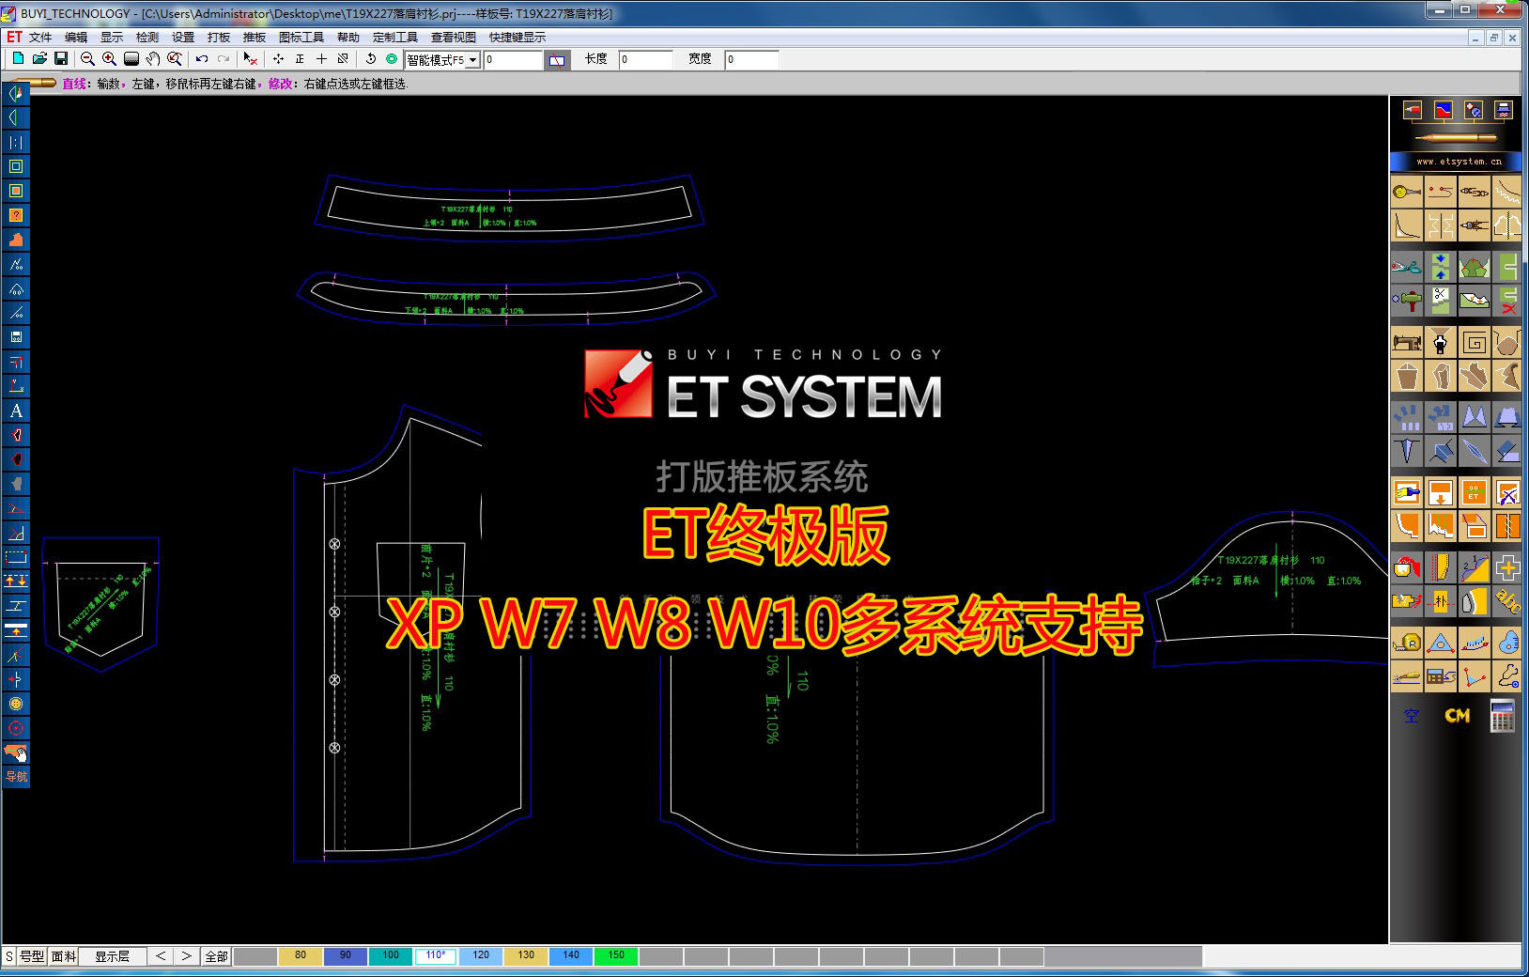
Task: Click the '<' previous size button
Action: [x=161, y=956]
